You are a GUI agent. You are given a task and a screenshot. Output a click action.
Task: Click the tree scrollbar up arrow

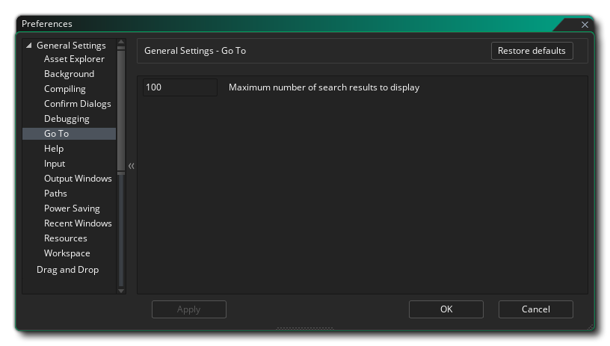click(121, 43)
